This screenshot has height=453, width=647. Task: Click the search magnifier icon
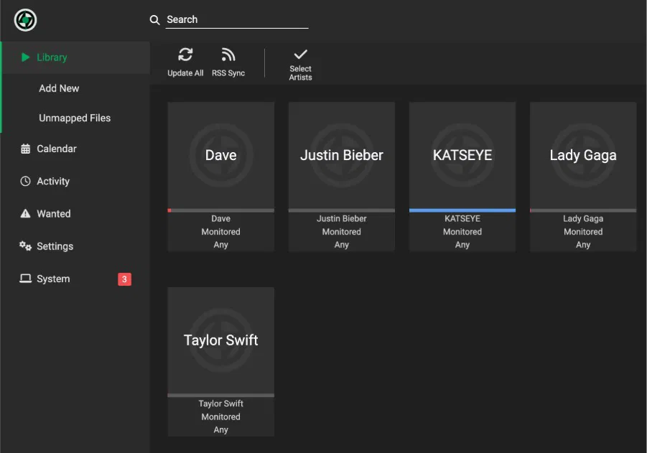click(x=154, y=20)
